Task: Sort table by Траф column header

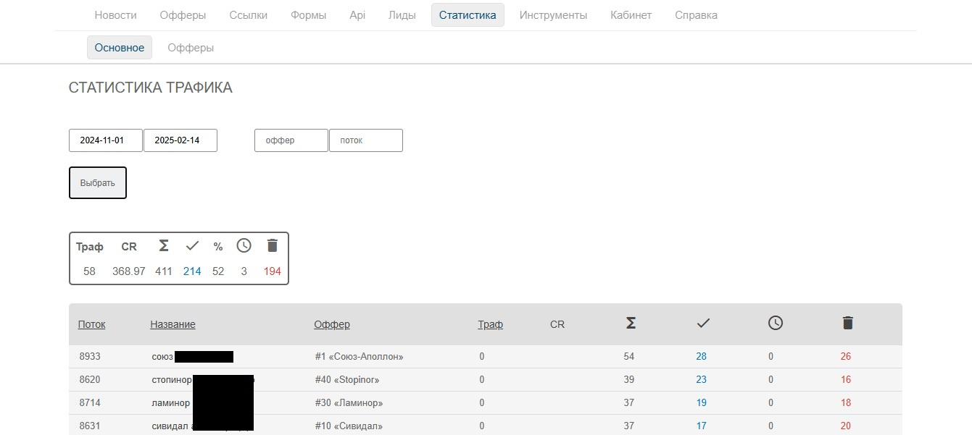Action: point(491,324)
